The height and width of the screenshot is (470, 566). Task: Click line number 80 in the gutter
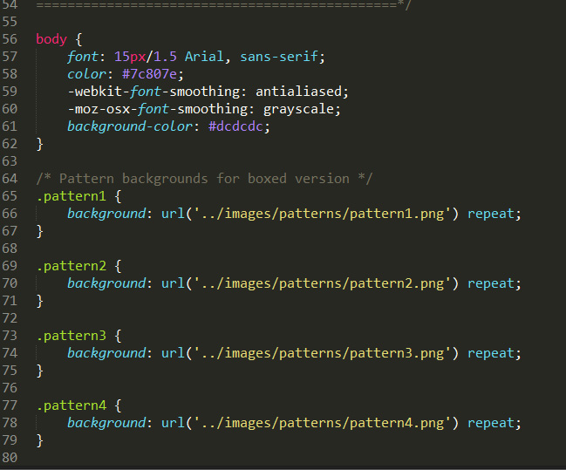[x=10, y=458]
